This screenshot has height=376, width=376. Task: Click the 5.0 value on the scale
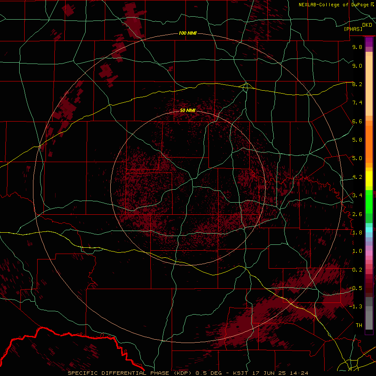[357, 158]
